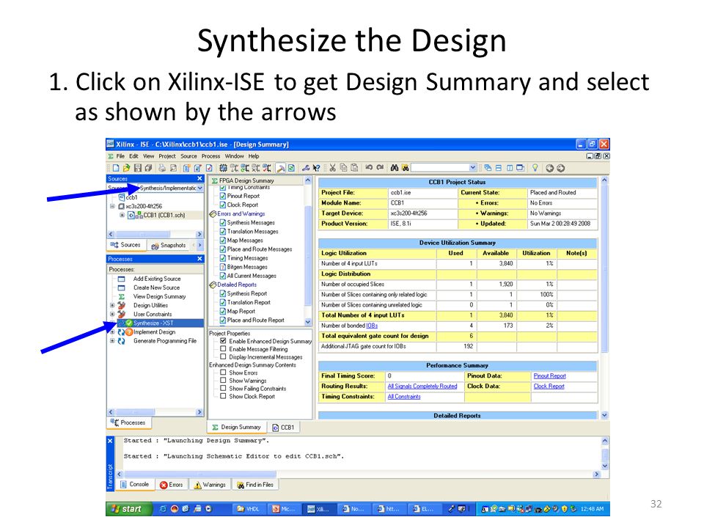The width and height of the screenshot is (704, 528).
Task: Click the All Constraints link
Action: click(x=404, y=397)
